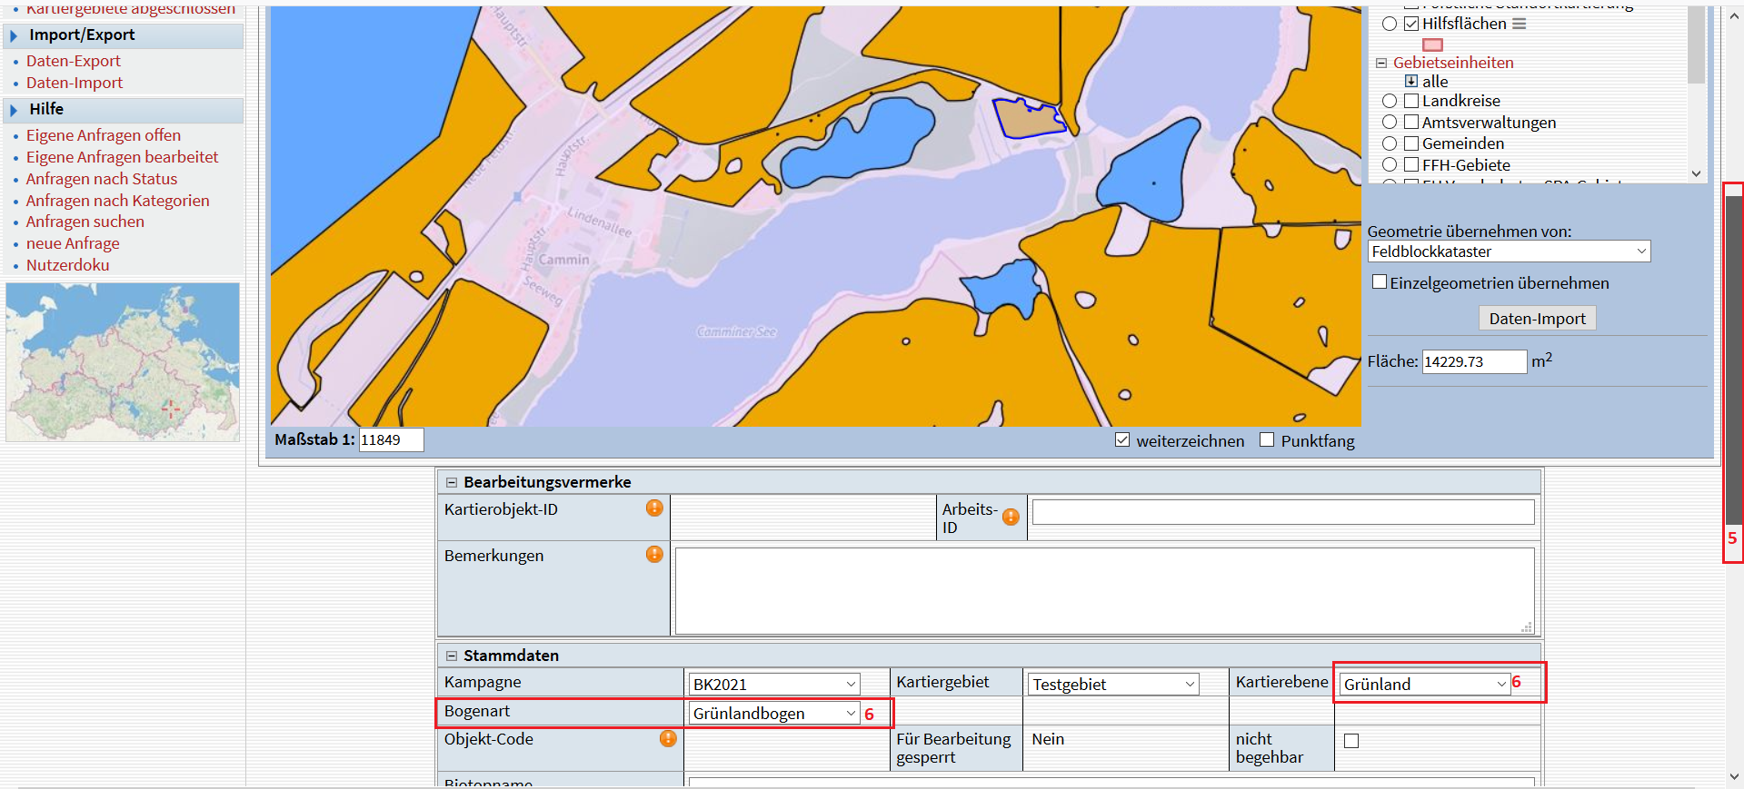The width and height of the screenshot is (1744, 789).
Task: Collapse the Bearbeitungsvermerke section
Action: (452, 482)
